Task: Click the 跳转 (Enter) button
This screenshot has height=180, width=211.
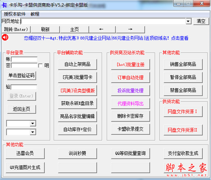Action: coord(16,29)
